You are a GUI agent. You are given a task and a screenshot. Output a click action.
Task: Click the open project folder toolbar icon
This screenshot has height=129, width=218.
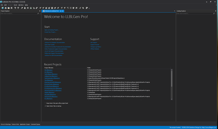[x=9, y=8]
